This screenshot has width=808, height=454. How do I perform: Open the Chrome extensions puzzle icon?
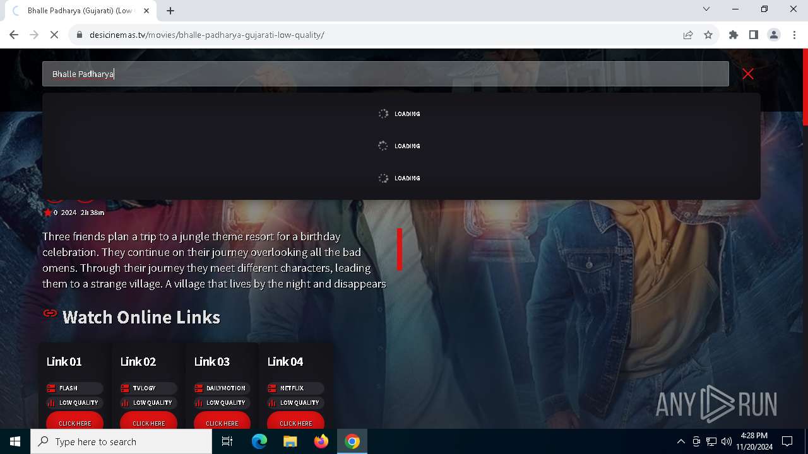(734, 35)
